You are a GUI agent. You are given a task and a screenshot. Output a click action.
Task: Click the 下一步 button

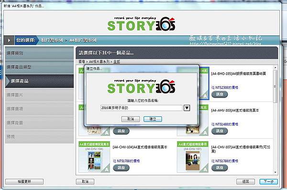click(x=268, y=181)
